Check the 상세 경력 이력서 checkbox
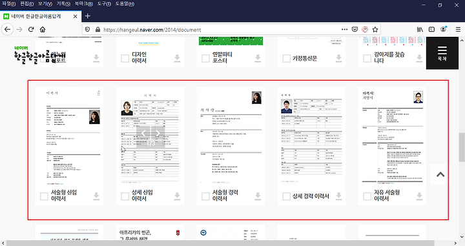The image size is (465, 246). point(287,196)
